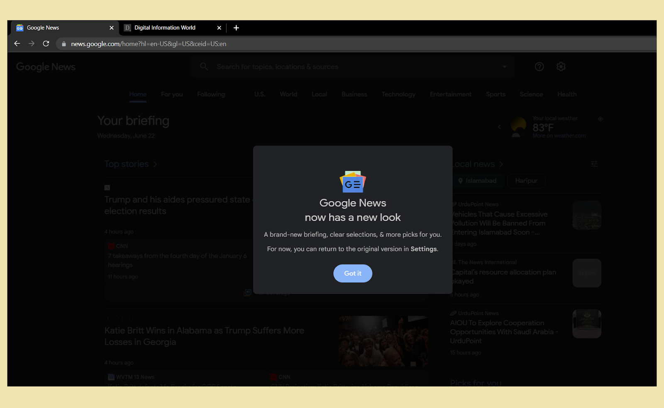Open More on weather.com link
Image resolution: width=664 pixels, height=408 pixels.
click(559, 136)
